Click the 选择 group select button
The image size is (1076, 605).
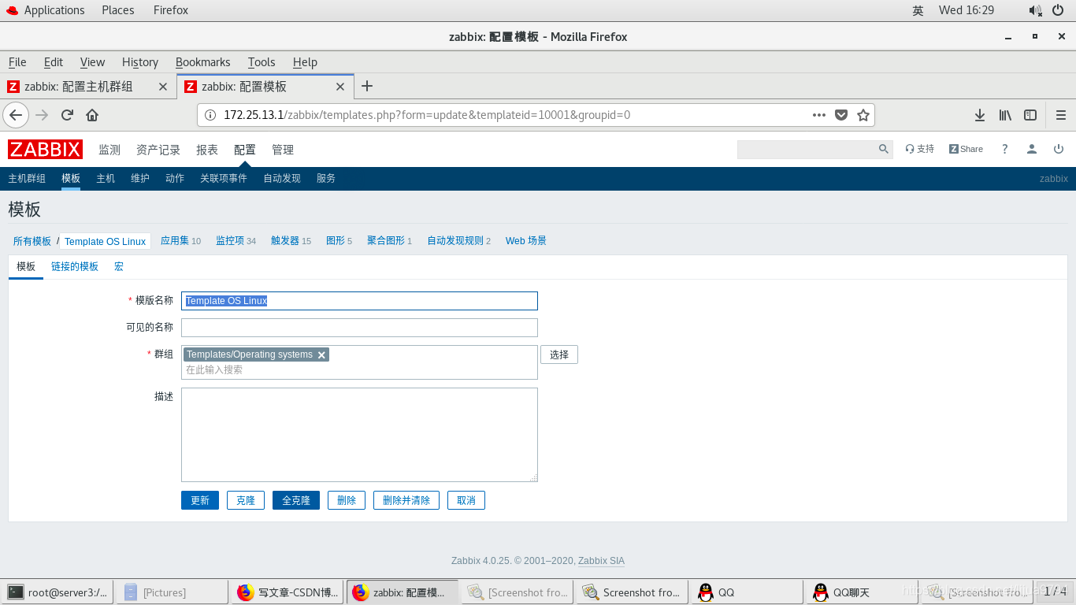pos(559,354)
